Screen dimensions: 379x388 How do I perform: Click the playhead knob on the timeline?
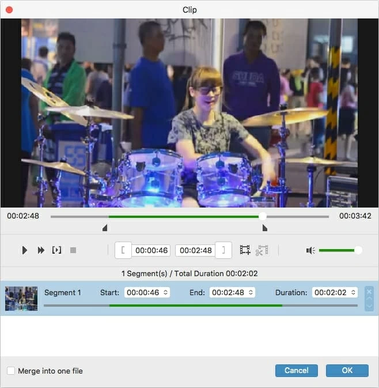coord(263,216)
